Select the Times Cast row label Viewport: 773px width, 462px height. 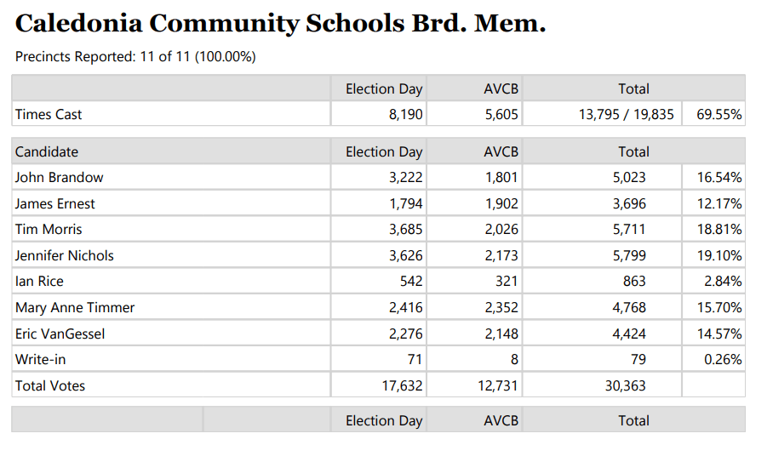[x=49, y=114]
